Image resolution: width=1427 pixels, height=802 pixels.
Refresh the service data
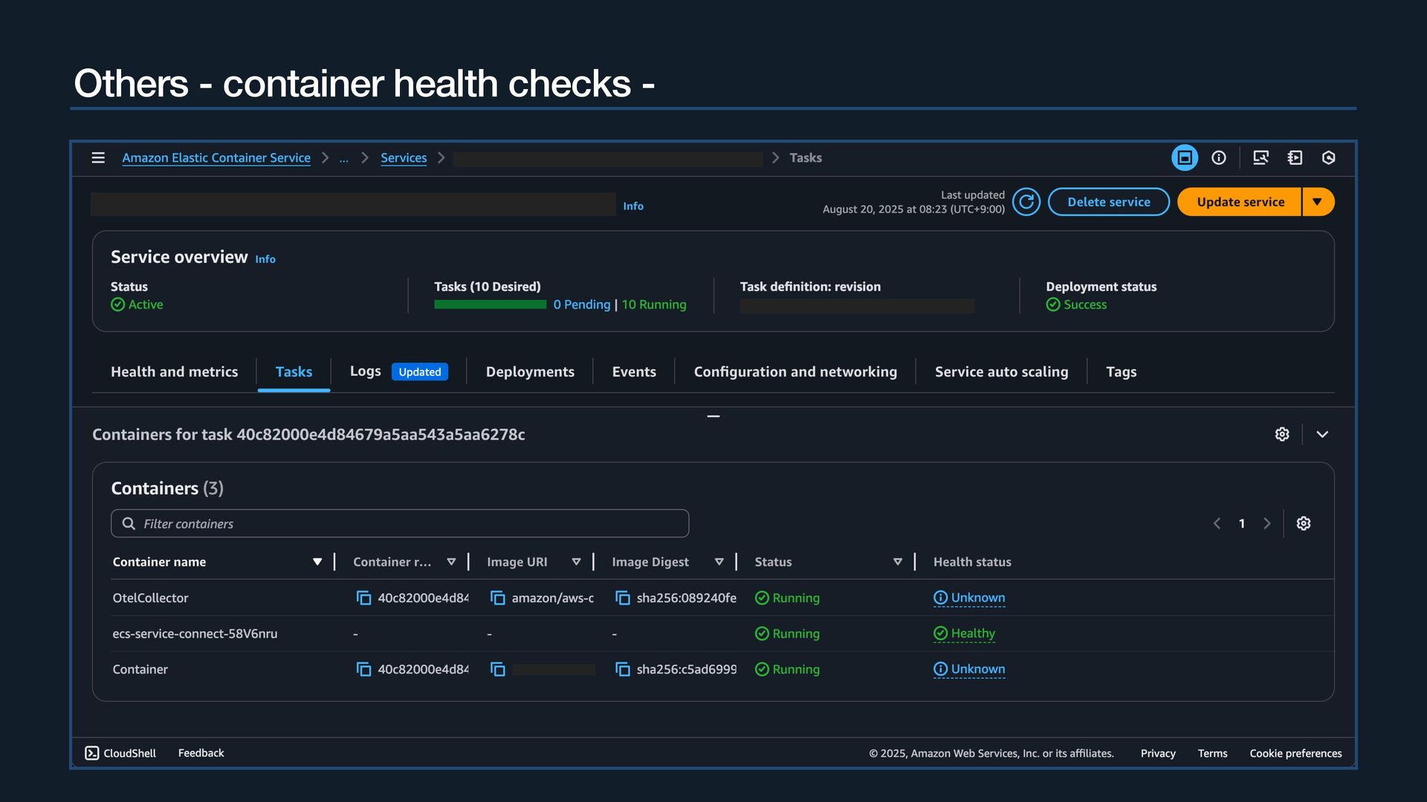pyautogui.click(x=1026, y=202)
